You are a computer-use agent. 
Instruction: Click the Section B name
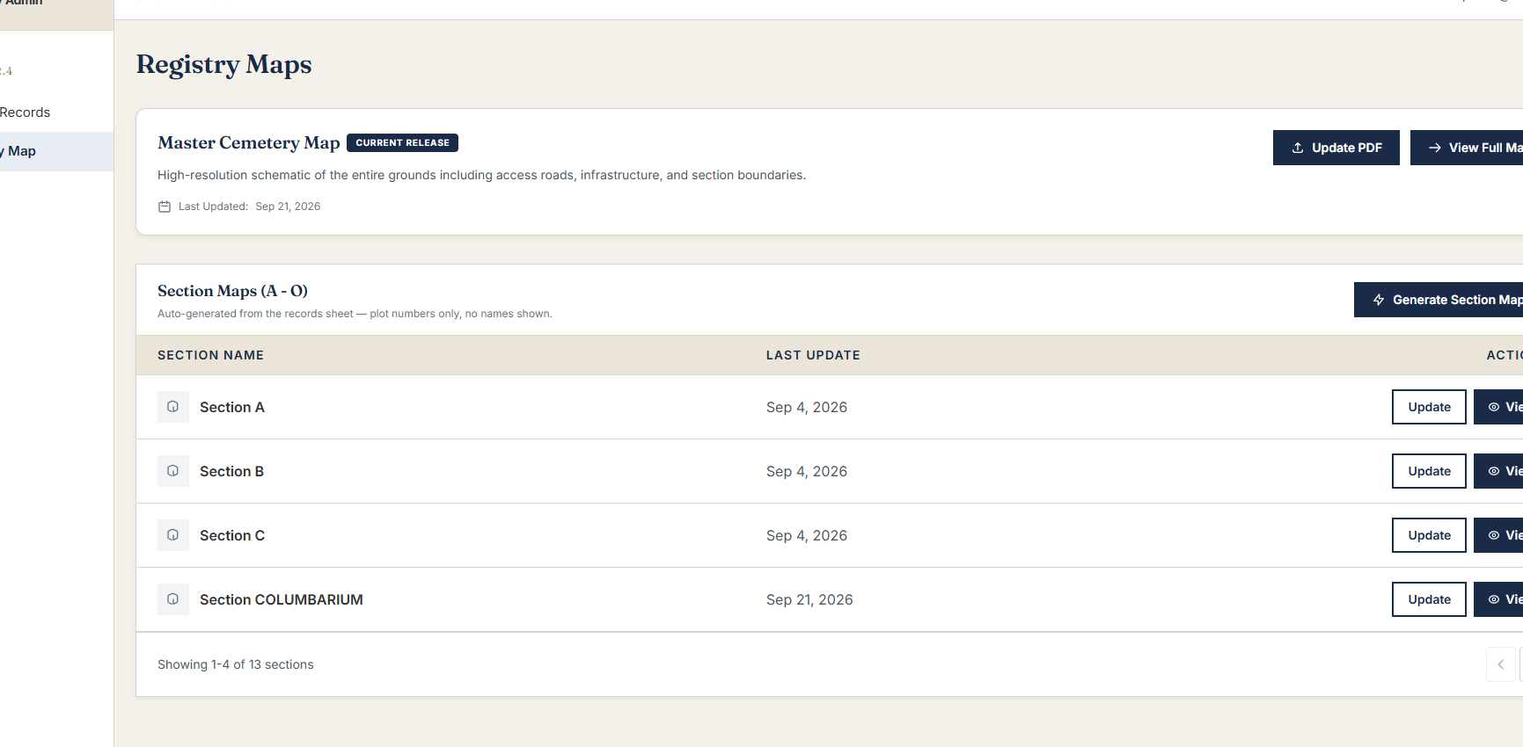tap(231, 471)
